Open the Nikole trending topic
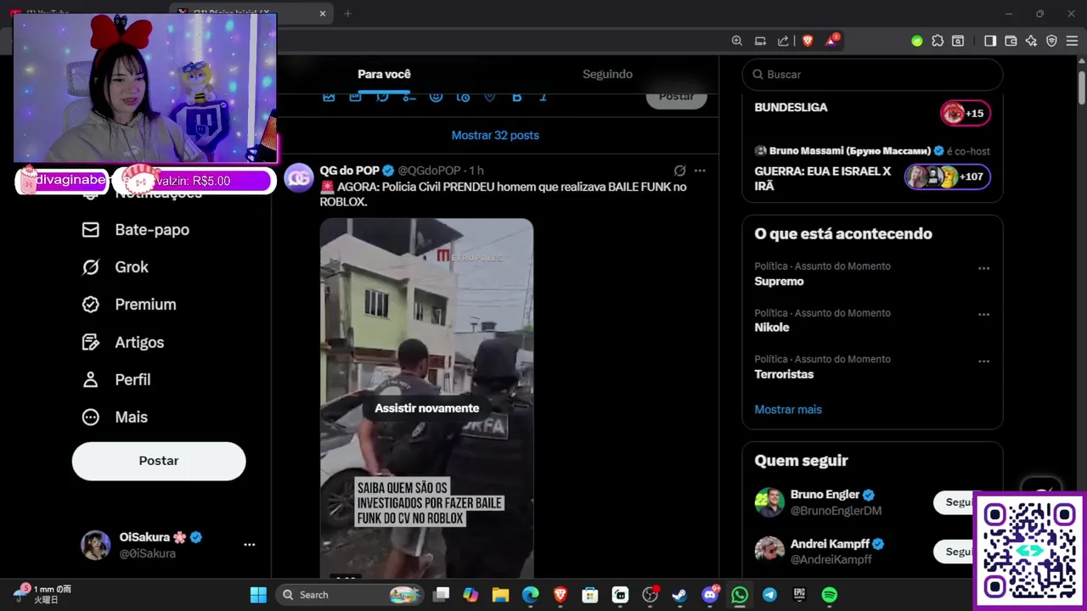 [x=772, y=328]
